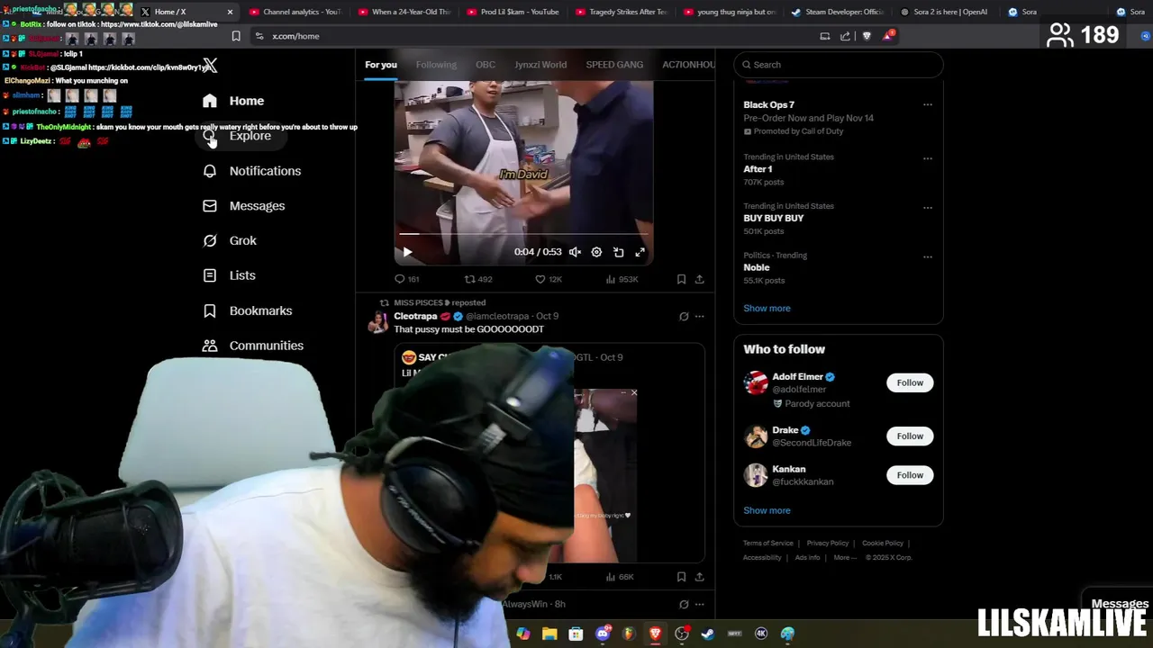Open more options for BUY BUY BUY trend
This screenshot has height=648, width=1153.
pyautogui.click(x=927, y=207)
